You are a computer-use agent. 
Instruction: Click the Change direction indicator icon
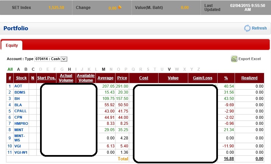coord(120,7)
